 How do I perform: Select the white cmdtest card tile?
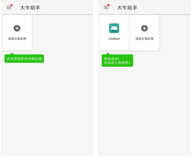coord(114,33)
